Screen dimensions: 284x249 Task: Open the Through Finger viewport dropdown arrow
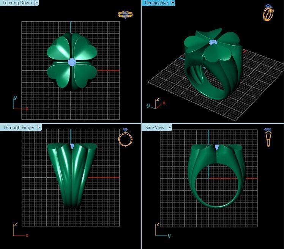(x=39, y=128)
